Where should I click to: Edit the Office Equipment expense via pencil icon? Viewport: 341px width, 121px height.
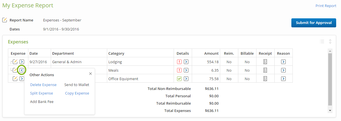(x=15, y=79)
